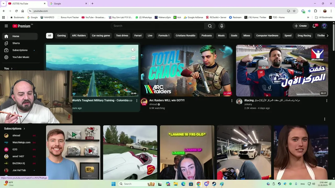Expand the You section chevron
Viewport: 335px width, 188px height.
tap(12, 69)
